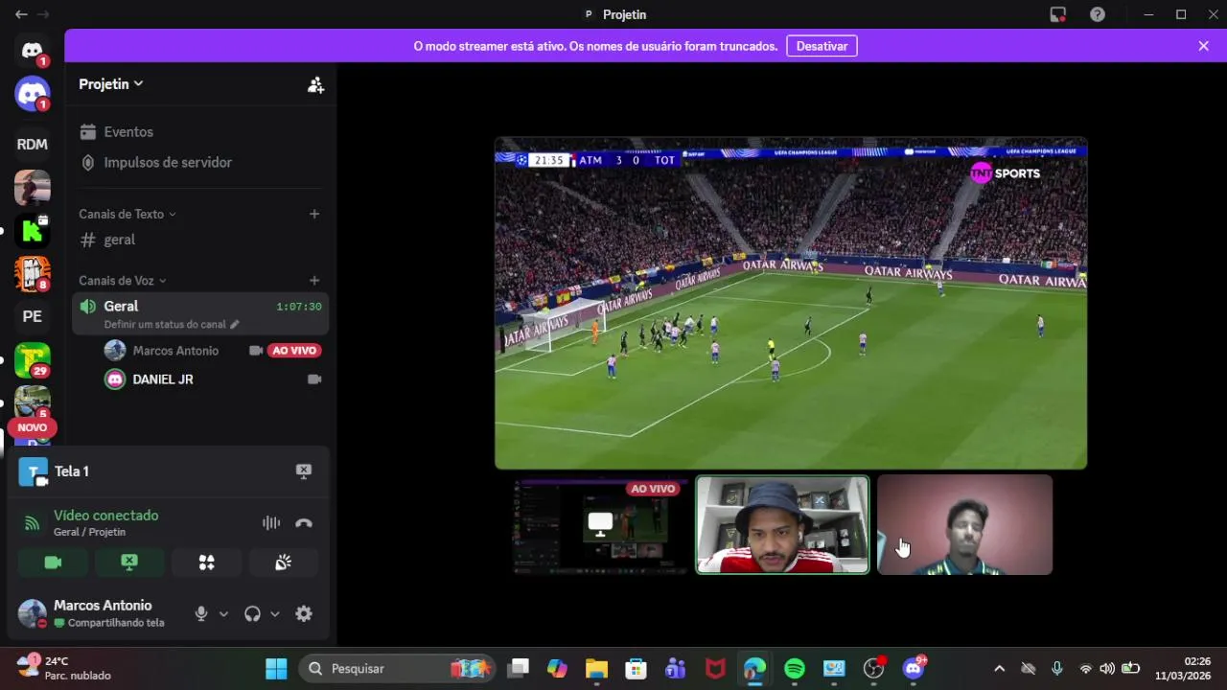Dismiss the streamer mode banner

pos(1203,46)
